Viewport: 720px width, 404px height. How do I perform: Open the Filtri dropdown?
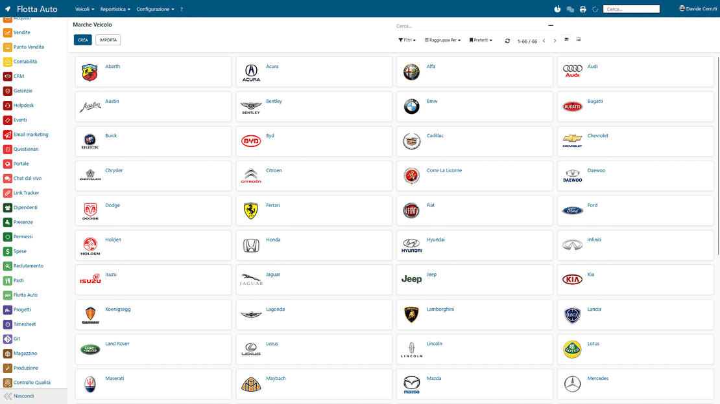pos(407,40)
